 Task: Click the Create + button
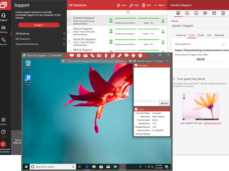pos(39,25)
